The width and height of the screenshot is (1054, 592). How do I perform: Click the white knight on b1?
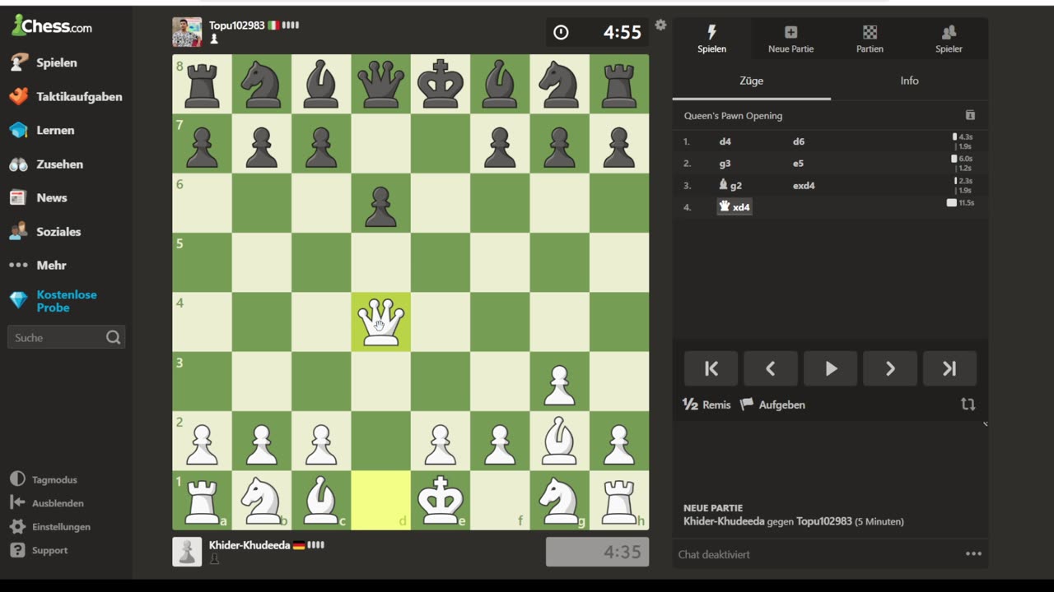(x=262, y=500)
